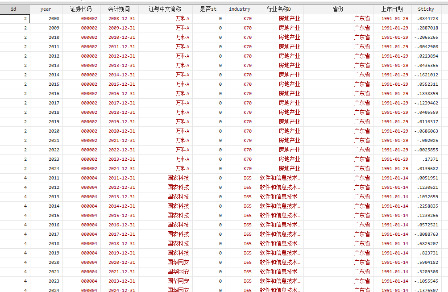Image resolution: width=448 pixels, height=292 pixels.
Task: Click Sticky value -.0139682
Action: (x=426, y=169)
